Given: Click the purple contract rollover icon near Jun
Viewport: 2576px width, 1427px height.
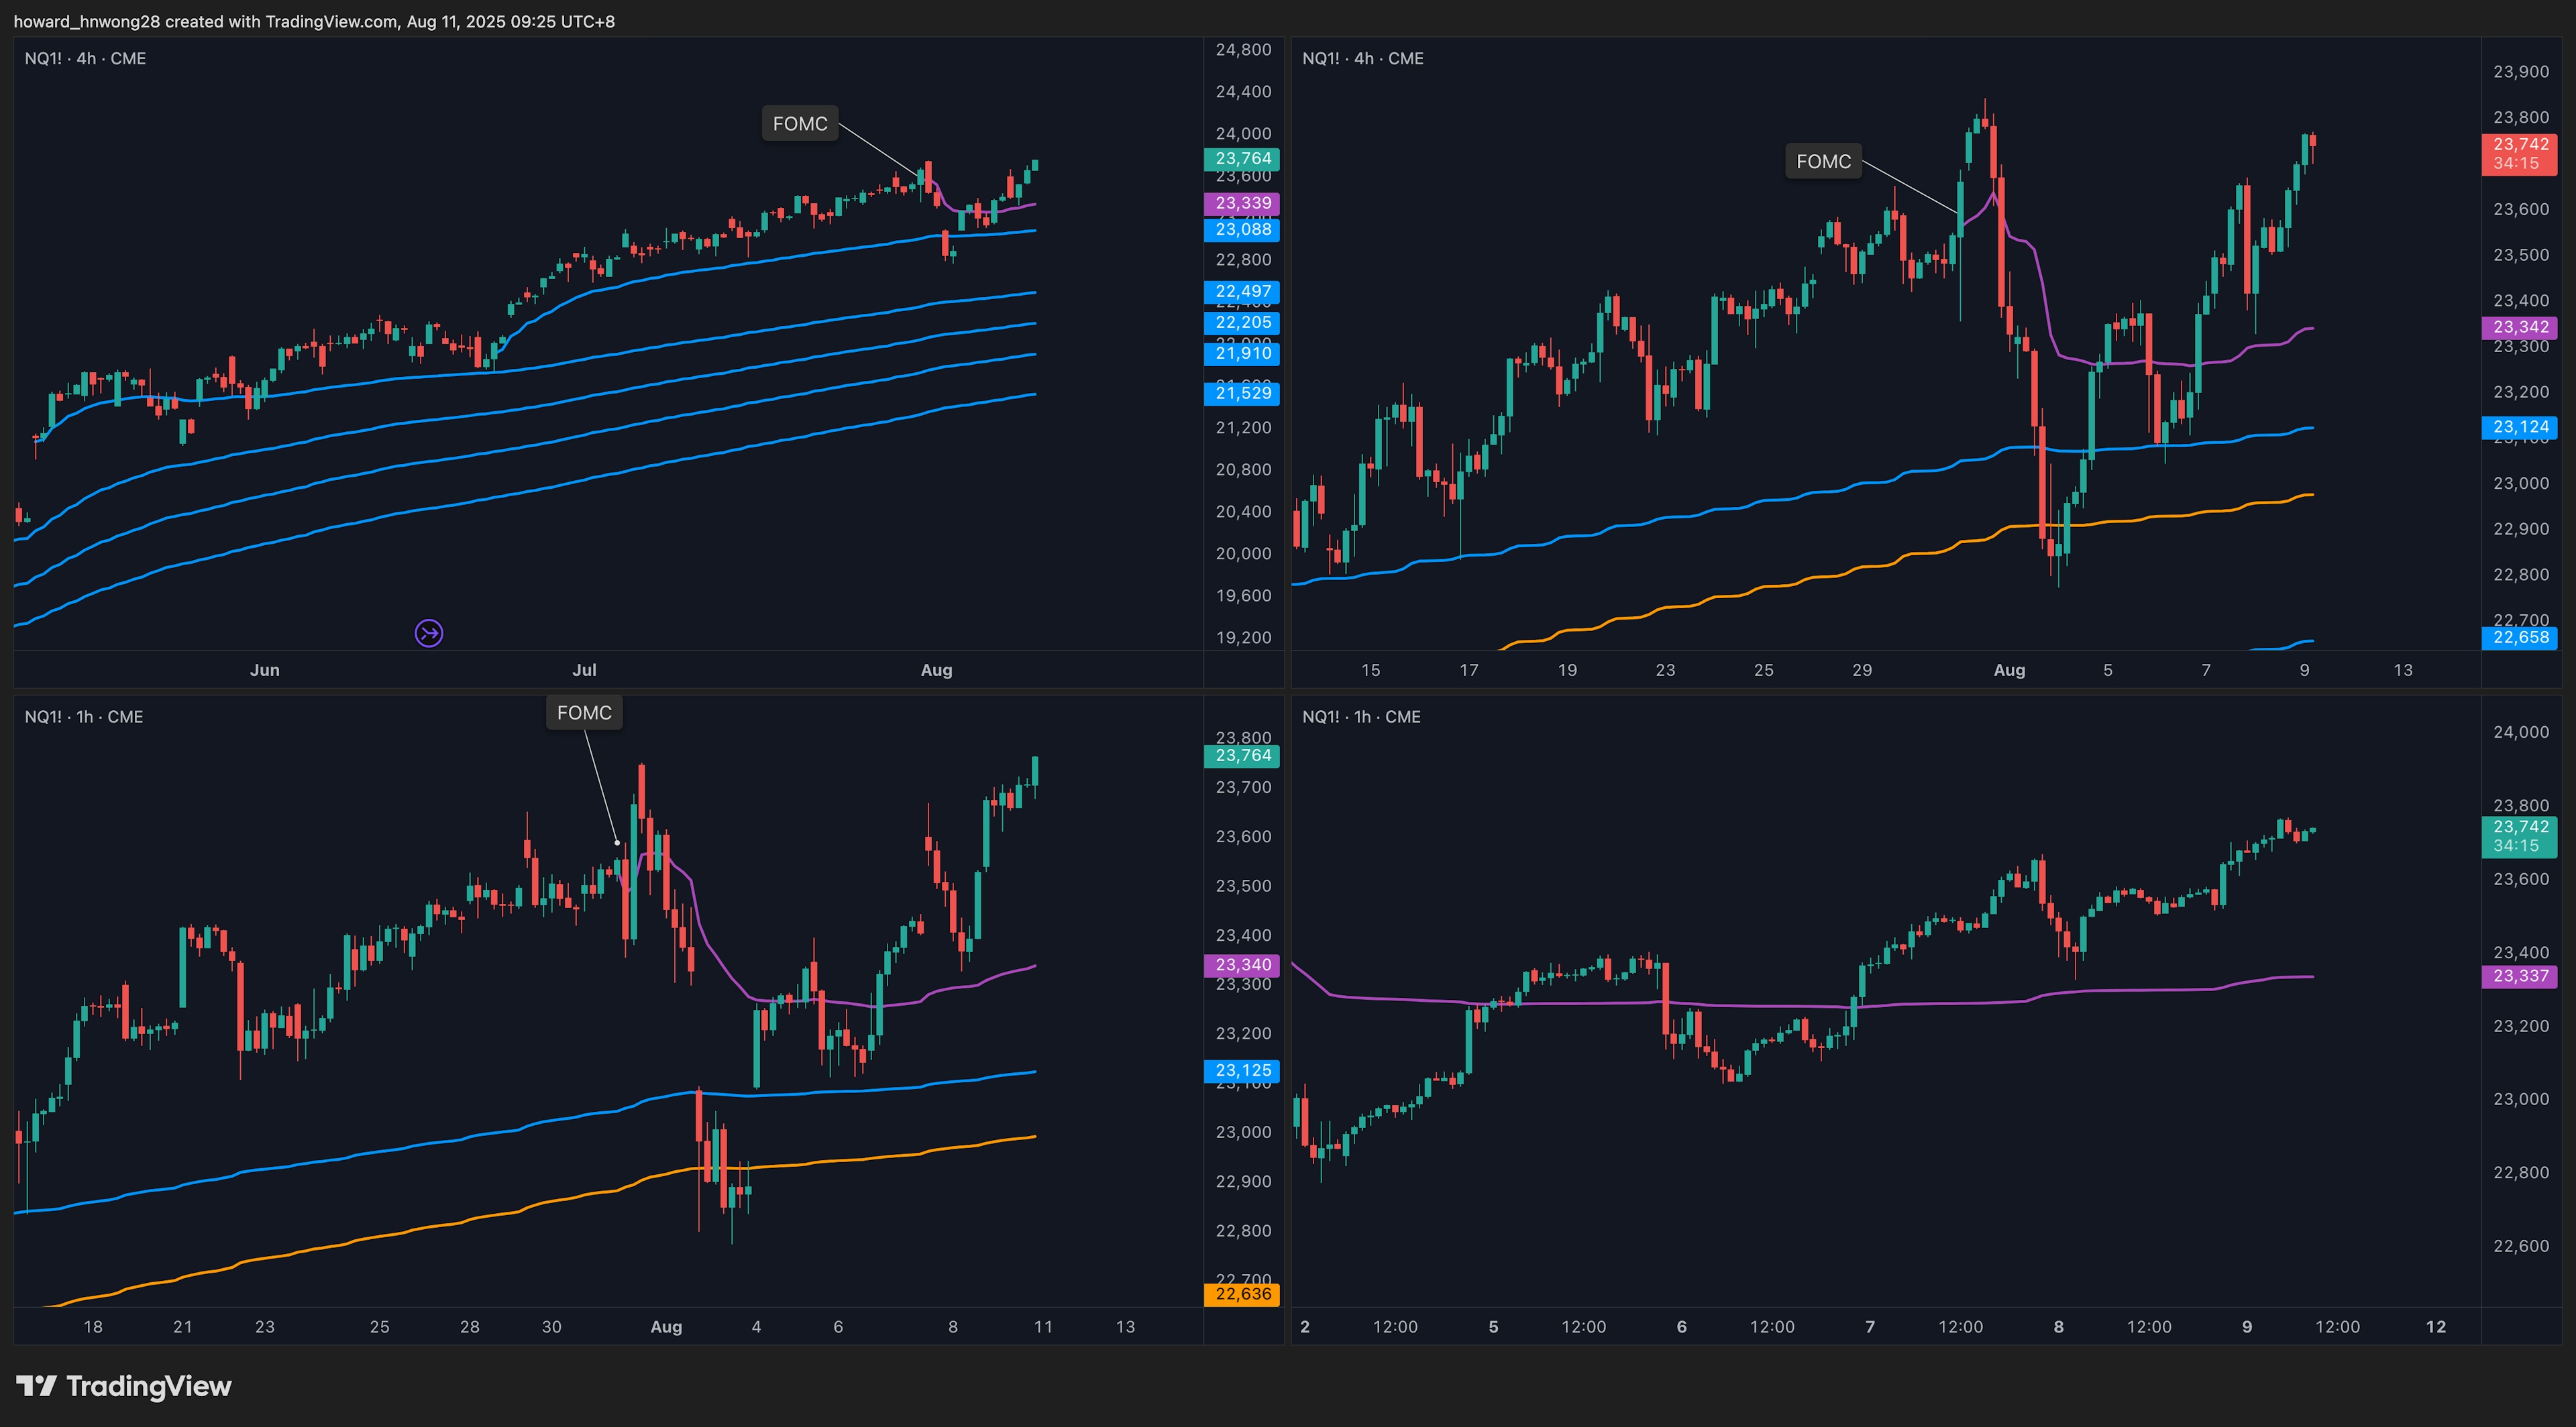Looking at the screenshot, I should coord(429,632).
